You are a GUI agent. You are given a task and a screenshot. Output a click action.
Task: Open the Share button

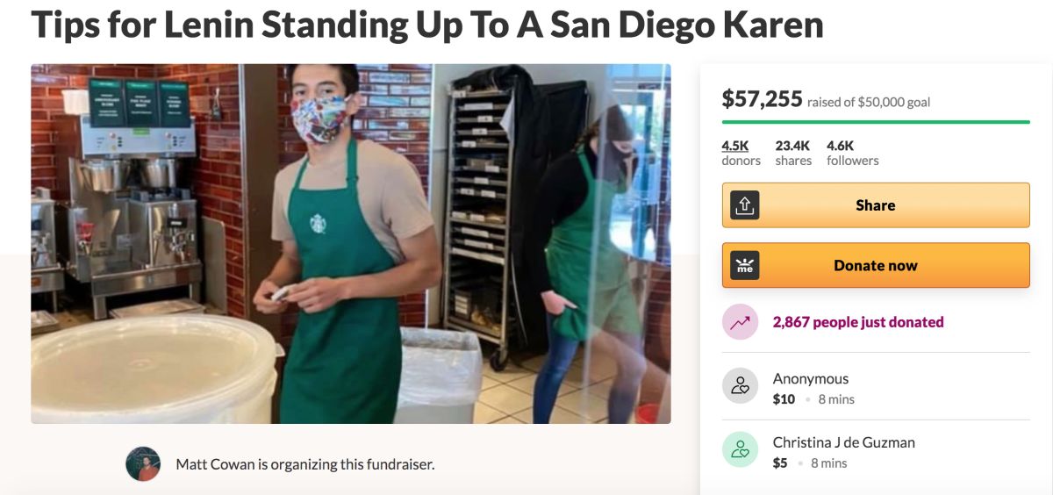876,205
